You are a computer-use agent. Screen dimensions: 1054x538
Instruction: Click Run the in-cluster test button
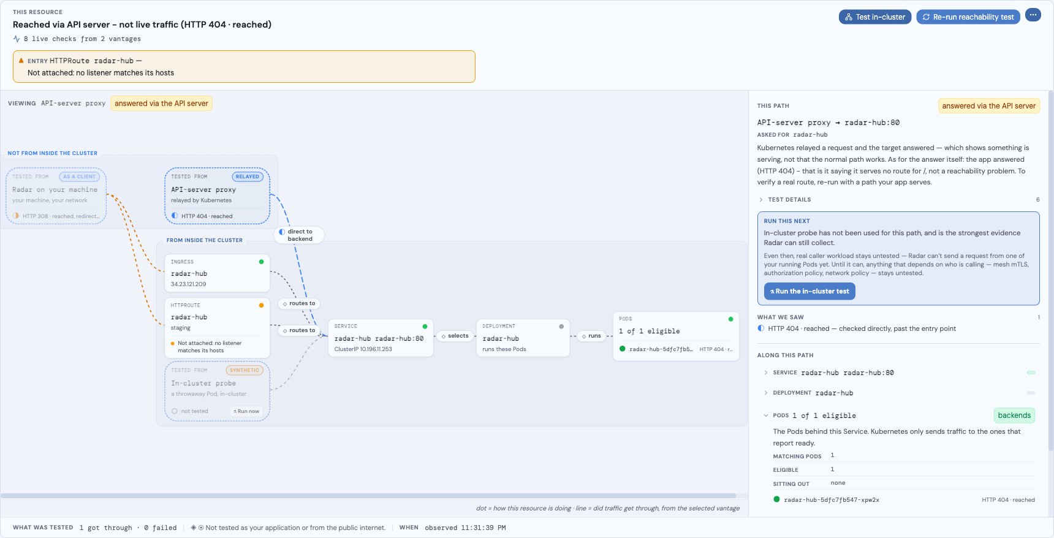809,291
